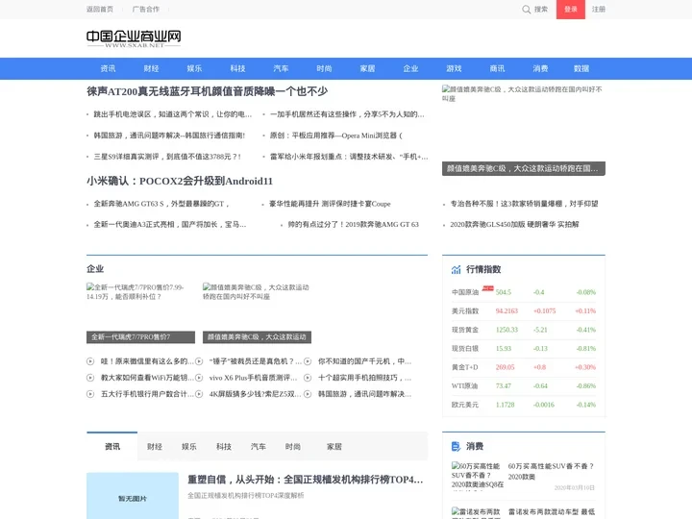Screen dimensions: 692x519
Task: Click play icon beside 你不知道的国产千元机
Action: click(308, 361)
